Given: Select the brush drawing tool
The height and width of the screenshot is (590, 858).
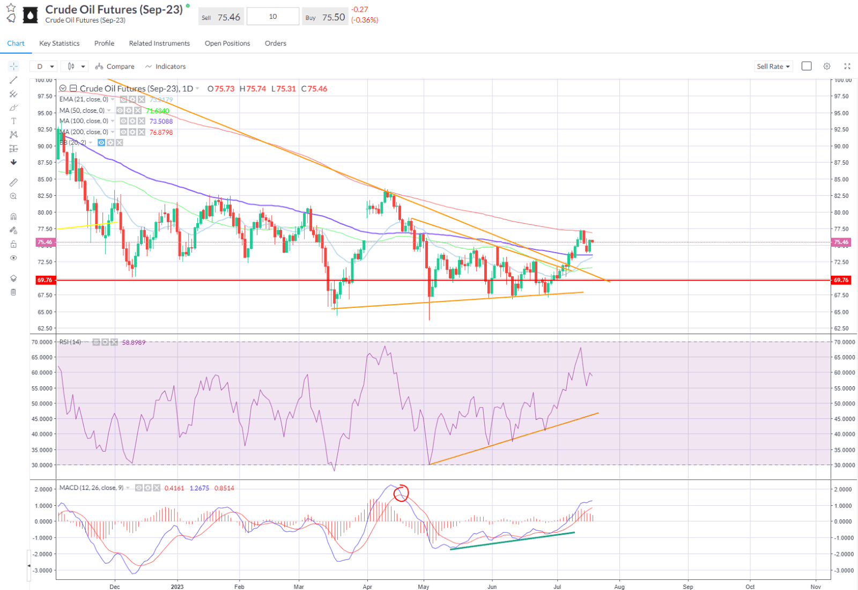Looking at the screenshot, I should click(13, 108).
